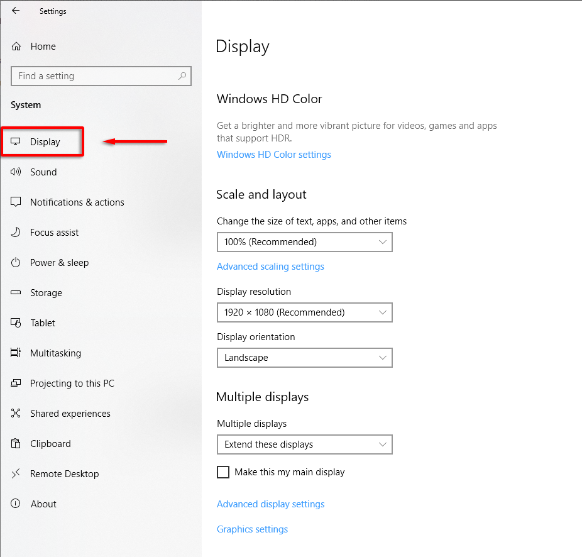Expand the Multiple displays dropdown

click(304, 444)
